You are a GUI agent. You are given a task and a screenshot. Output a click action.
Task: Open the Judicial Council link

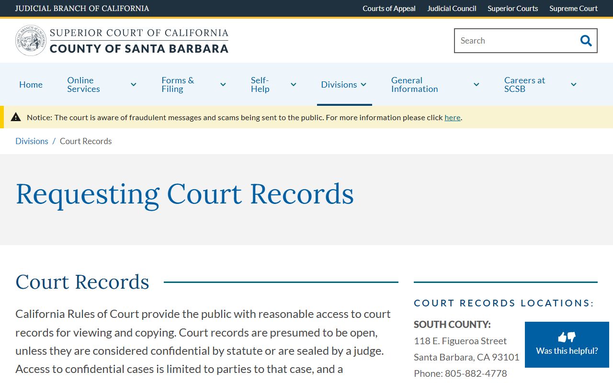(x=452, y=9)
